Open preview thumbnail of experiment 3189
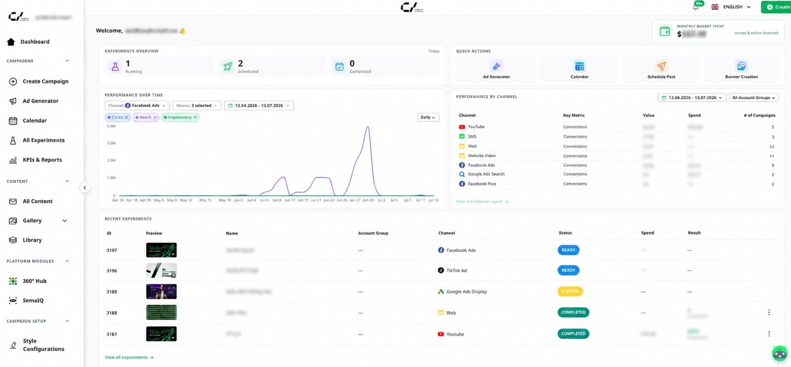Viewport: 791px width, 367px height. click(161, 291)
